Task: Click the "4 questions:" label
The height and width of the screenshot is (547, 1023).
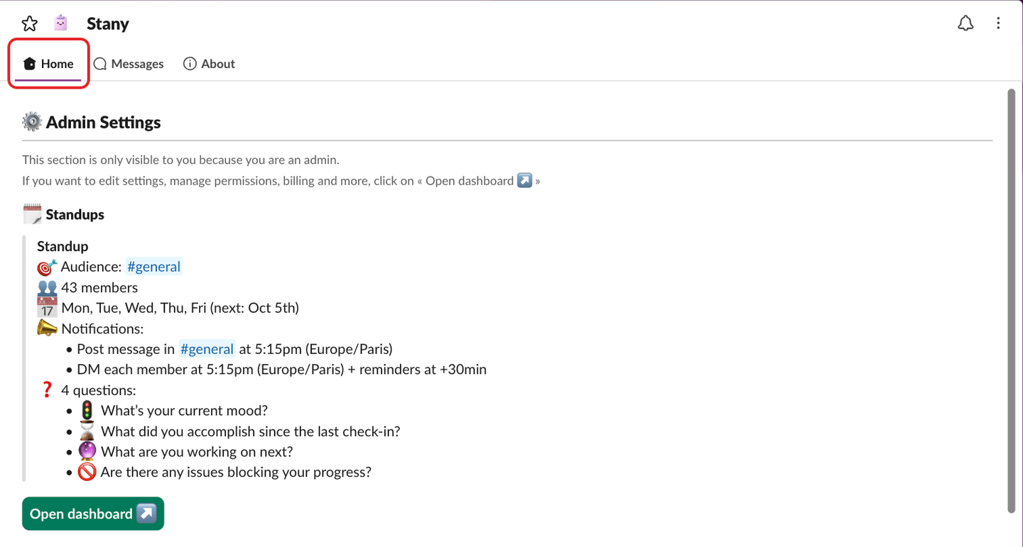Action: [99, 390]
